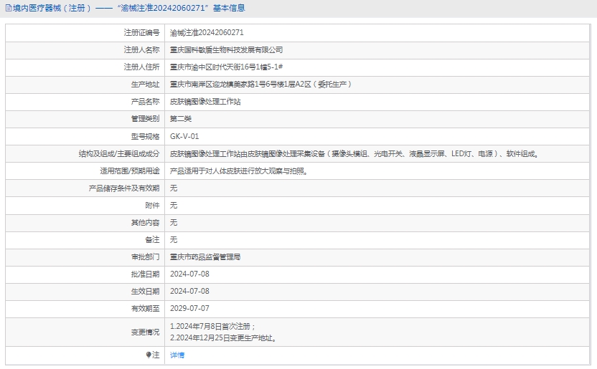597x369 pixels.
Task: Click the 批准日期 value 2024-07-08
Action: tap(189, 274)
